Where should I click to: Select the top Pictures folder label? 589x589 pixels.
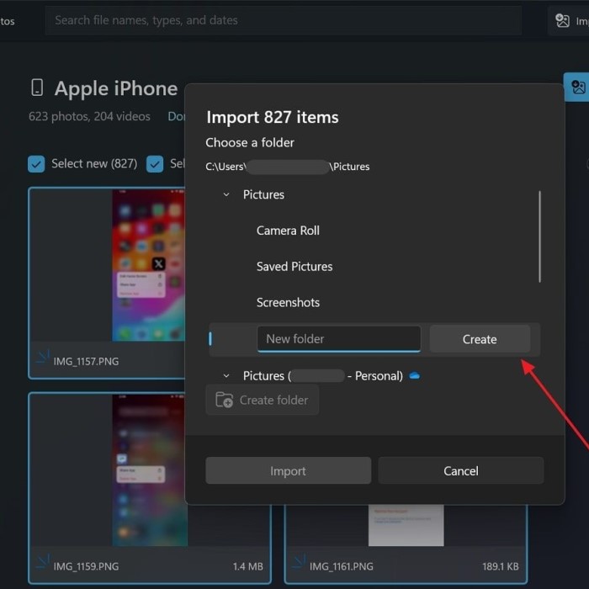[263, 194]
